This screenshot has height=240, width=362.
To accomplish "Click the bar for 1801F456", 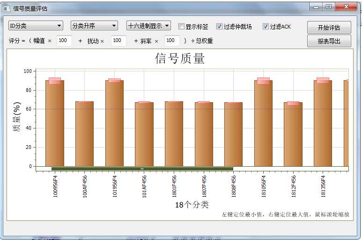I will tap(174, 134).
